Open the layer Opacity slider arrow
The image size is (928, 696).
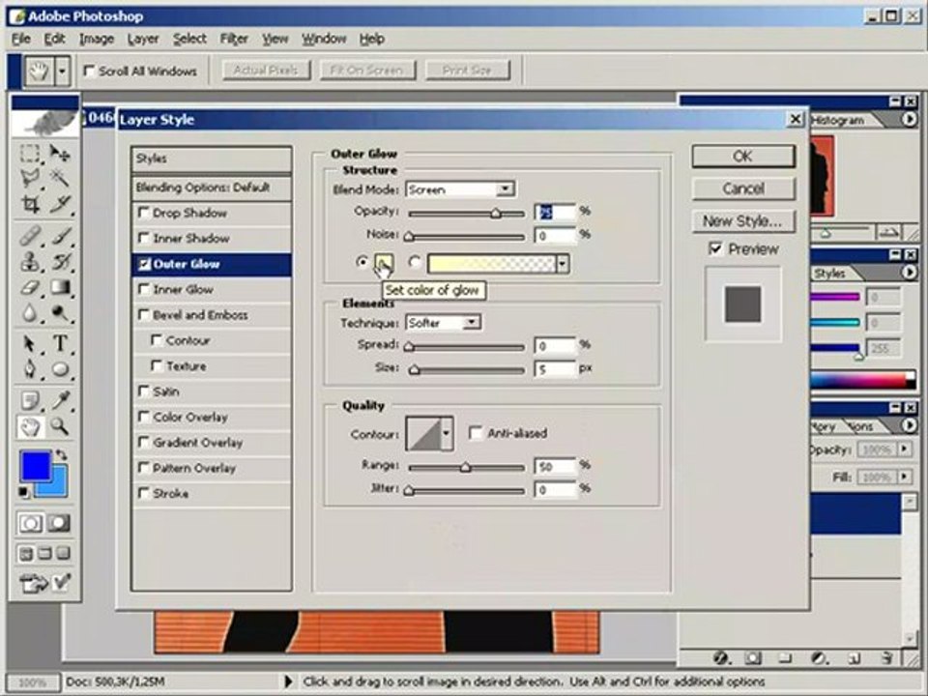[x=904, y=449]
